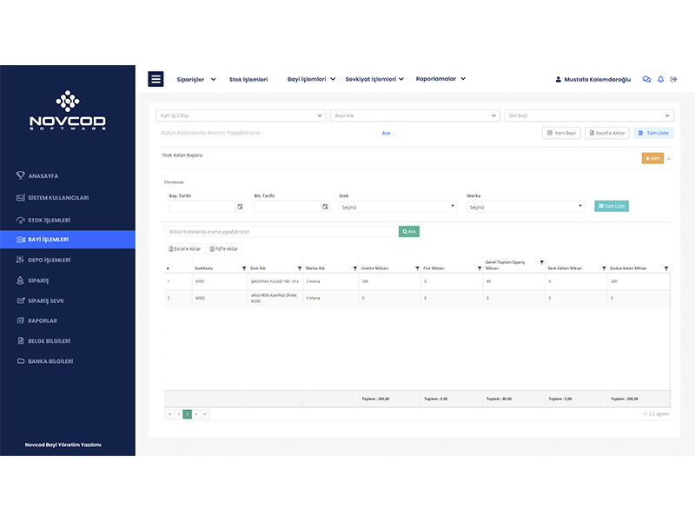Image resolution: width=695 pixels, height=521 pixels.
Task: Click the logout icon in header
Action: coord(674,79)
